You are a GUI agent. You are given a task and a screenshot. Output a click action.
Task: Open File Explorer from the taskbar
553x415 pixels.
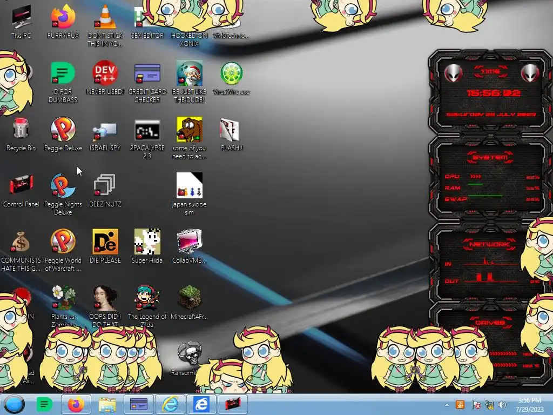(x=107, y=404)
